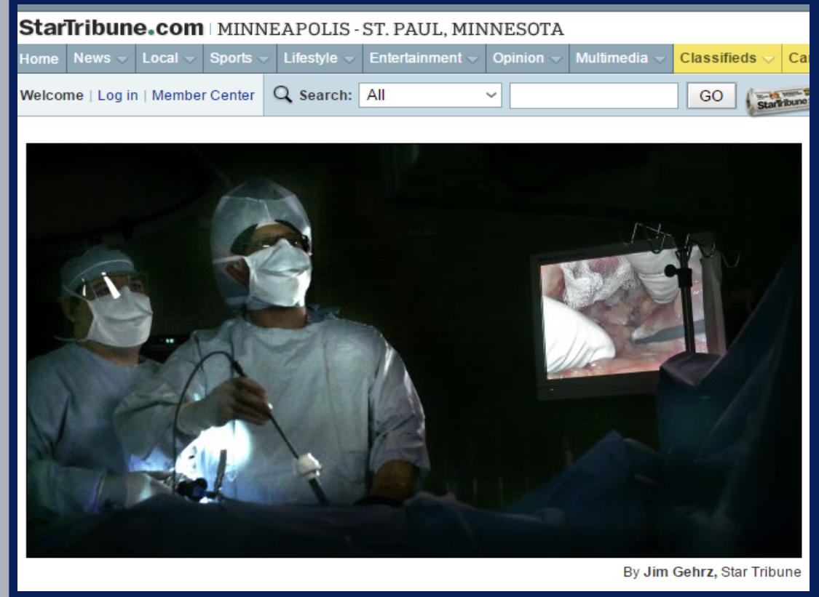Open the Local menu

coord(169,58)
